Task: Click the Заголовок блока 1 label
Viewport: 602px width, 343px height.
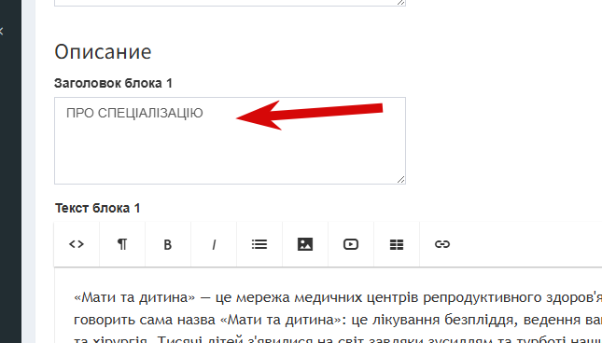Action: [x=113, y=83]
